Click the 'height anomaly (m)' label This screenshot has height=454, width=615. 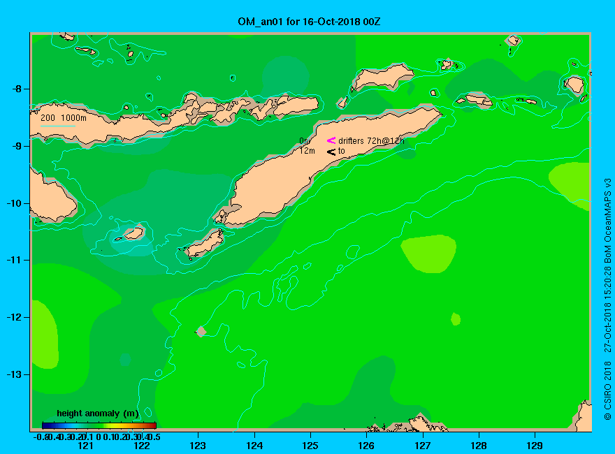pyautogui.click(x=98, y=413)
